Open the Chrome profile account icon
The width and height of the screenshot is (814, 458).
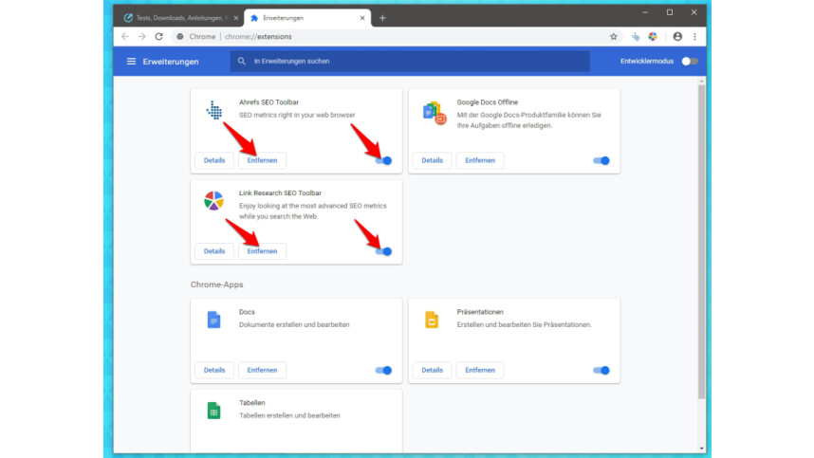point(677,36)
